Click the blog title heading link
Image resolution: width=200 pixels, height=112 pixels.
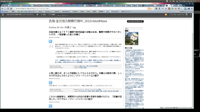click(x=78, y=21)
